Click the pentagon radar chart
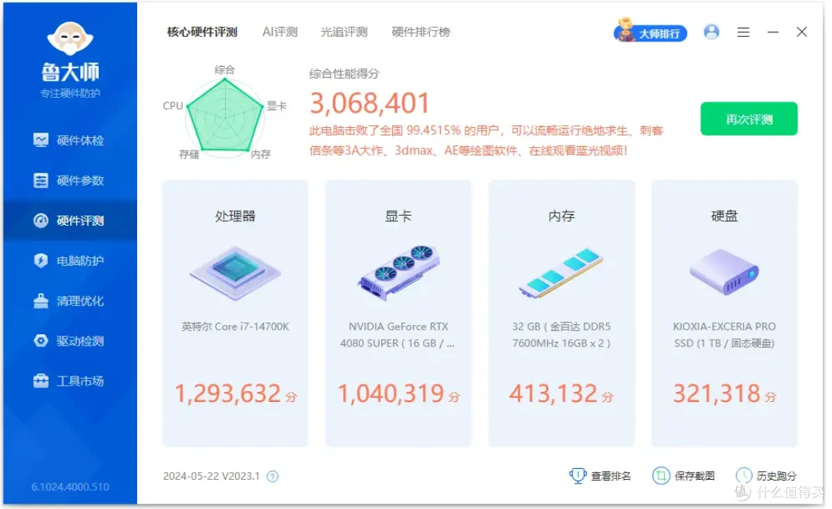The image size is (832, 509). coord(225,116)
